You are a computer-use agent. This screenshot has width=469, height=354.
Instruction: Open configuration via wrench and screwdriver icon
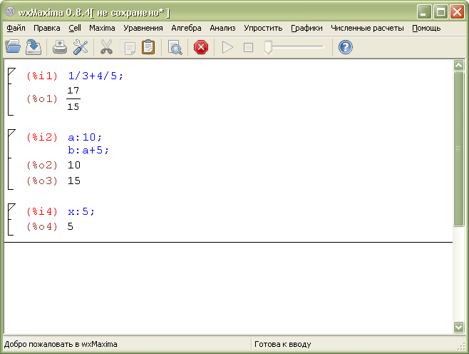coord(81,47)
